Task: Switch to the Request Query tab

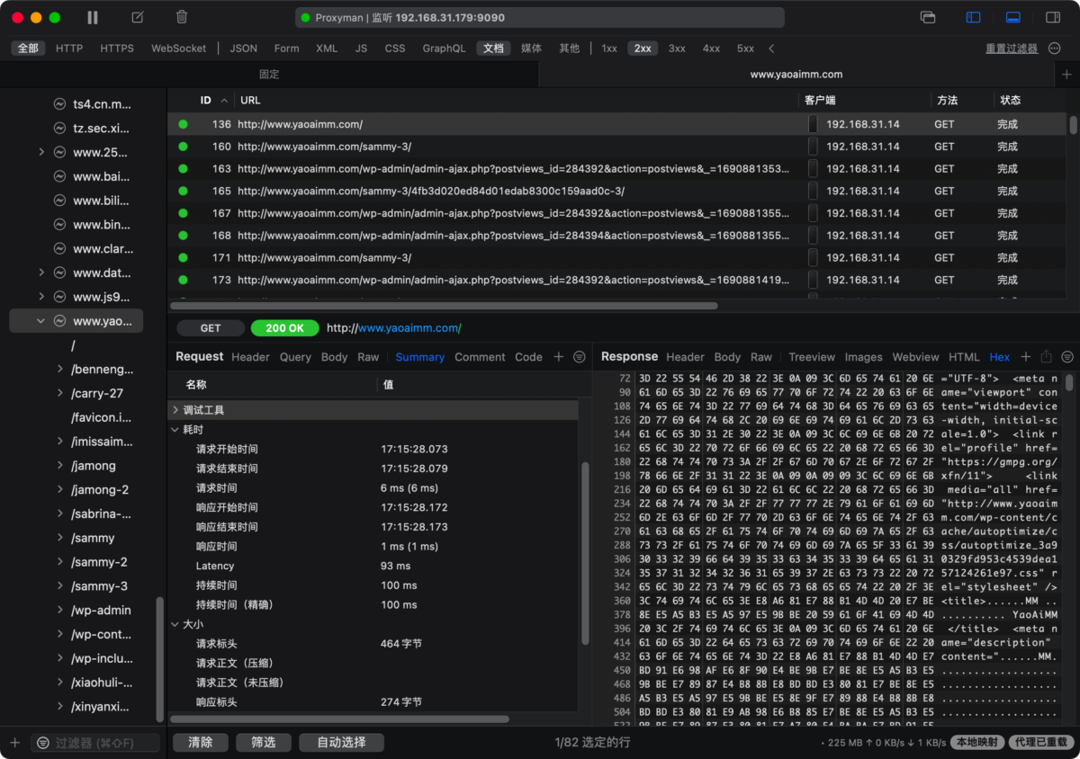Action: (x=295, y=357)
